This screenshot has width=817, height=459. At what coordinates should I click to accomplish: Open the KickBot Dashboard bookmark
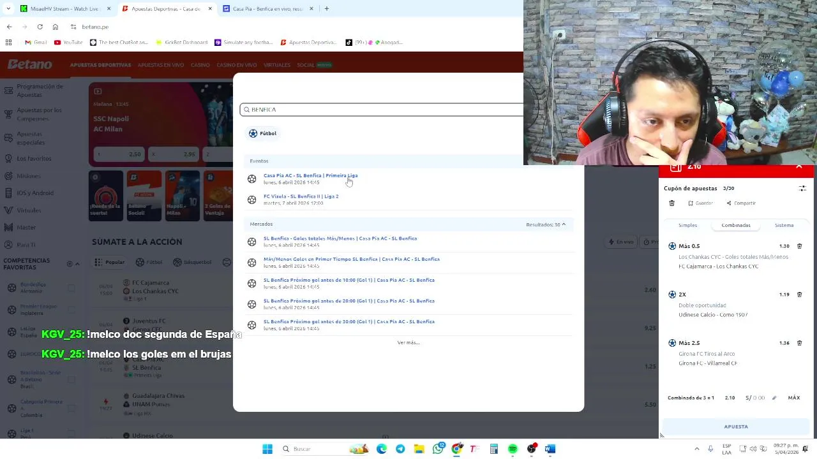tap(182, 43)
